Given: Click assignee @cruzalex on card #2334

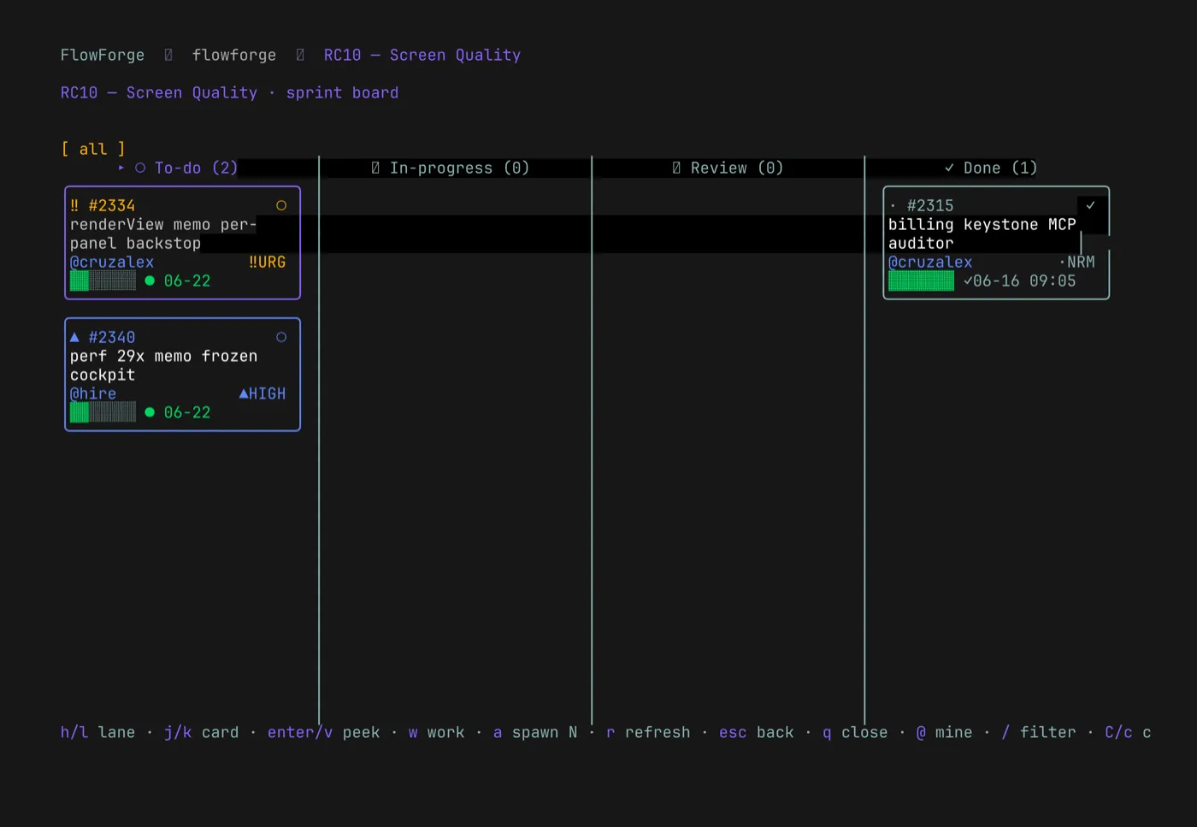Looking at the screenshot, I should click(x=112, y=262).
